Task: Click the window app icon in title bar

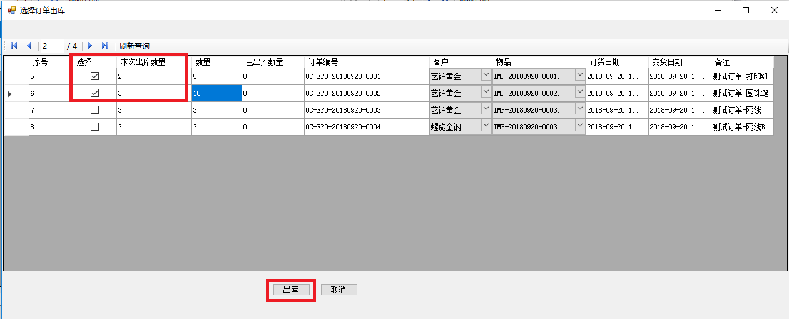Action: (x=11, y=10)
